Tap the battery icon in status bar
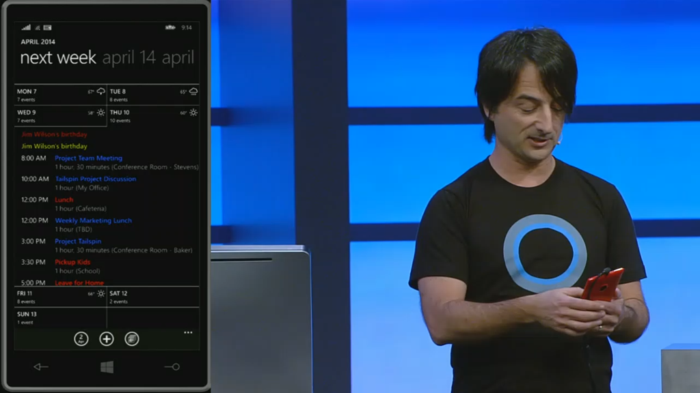700x393 pixels. coord(170,27)
